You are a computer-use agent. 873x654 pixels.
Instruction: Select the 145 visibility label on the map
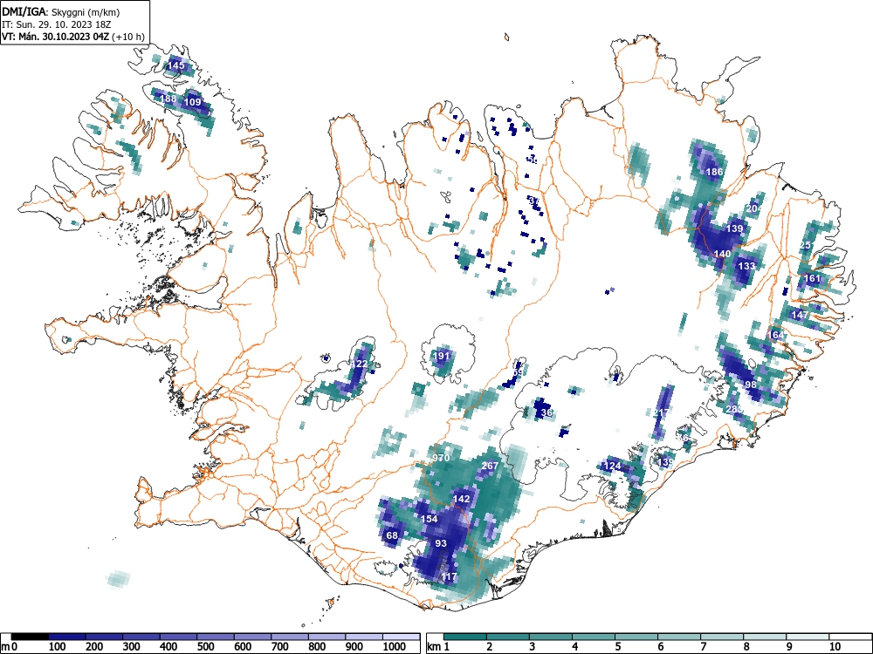(176, 65)
